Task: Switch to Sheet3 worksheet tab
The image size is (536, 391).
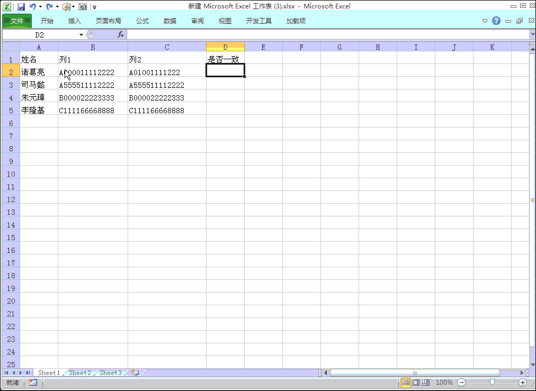Action: (x=110, y=373)
